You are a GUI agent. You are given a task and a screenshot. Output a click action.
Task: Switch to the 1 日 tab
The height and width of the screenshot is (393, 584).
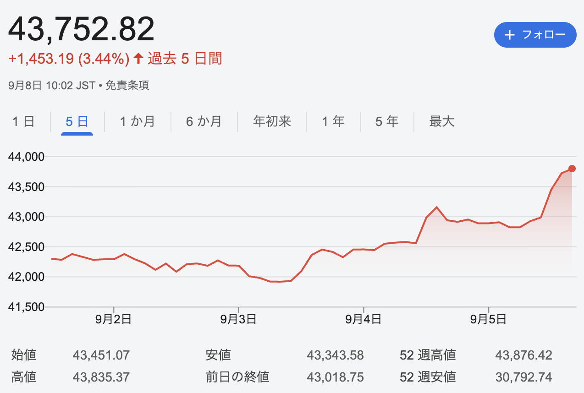coord(23,121)
